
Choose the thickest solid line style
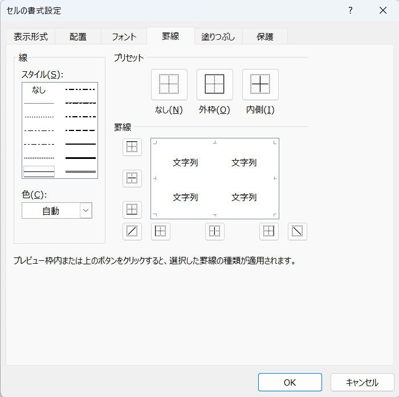click(80, 158)
